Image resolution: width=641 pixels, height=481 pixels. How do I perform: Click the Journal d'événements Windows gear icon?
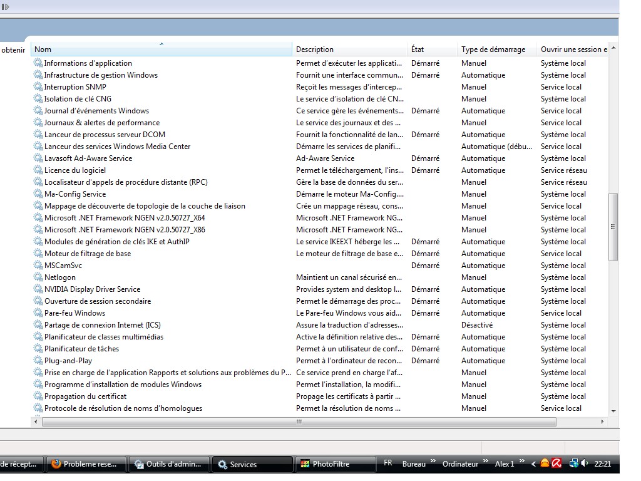(x=38, y=110)
